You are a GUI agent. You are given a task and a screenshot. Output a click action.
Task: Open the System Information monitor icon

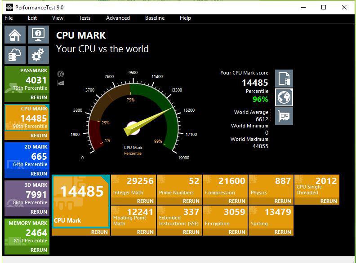38,35
